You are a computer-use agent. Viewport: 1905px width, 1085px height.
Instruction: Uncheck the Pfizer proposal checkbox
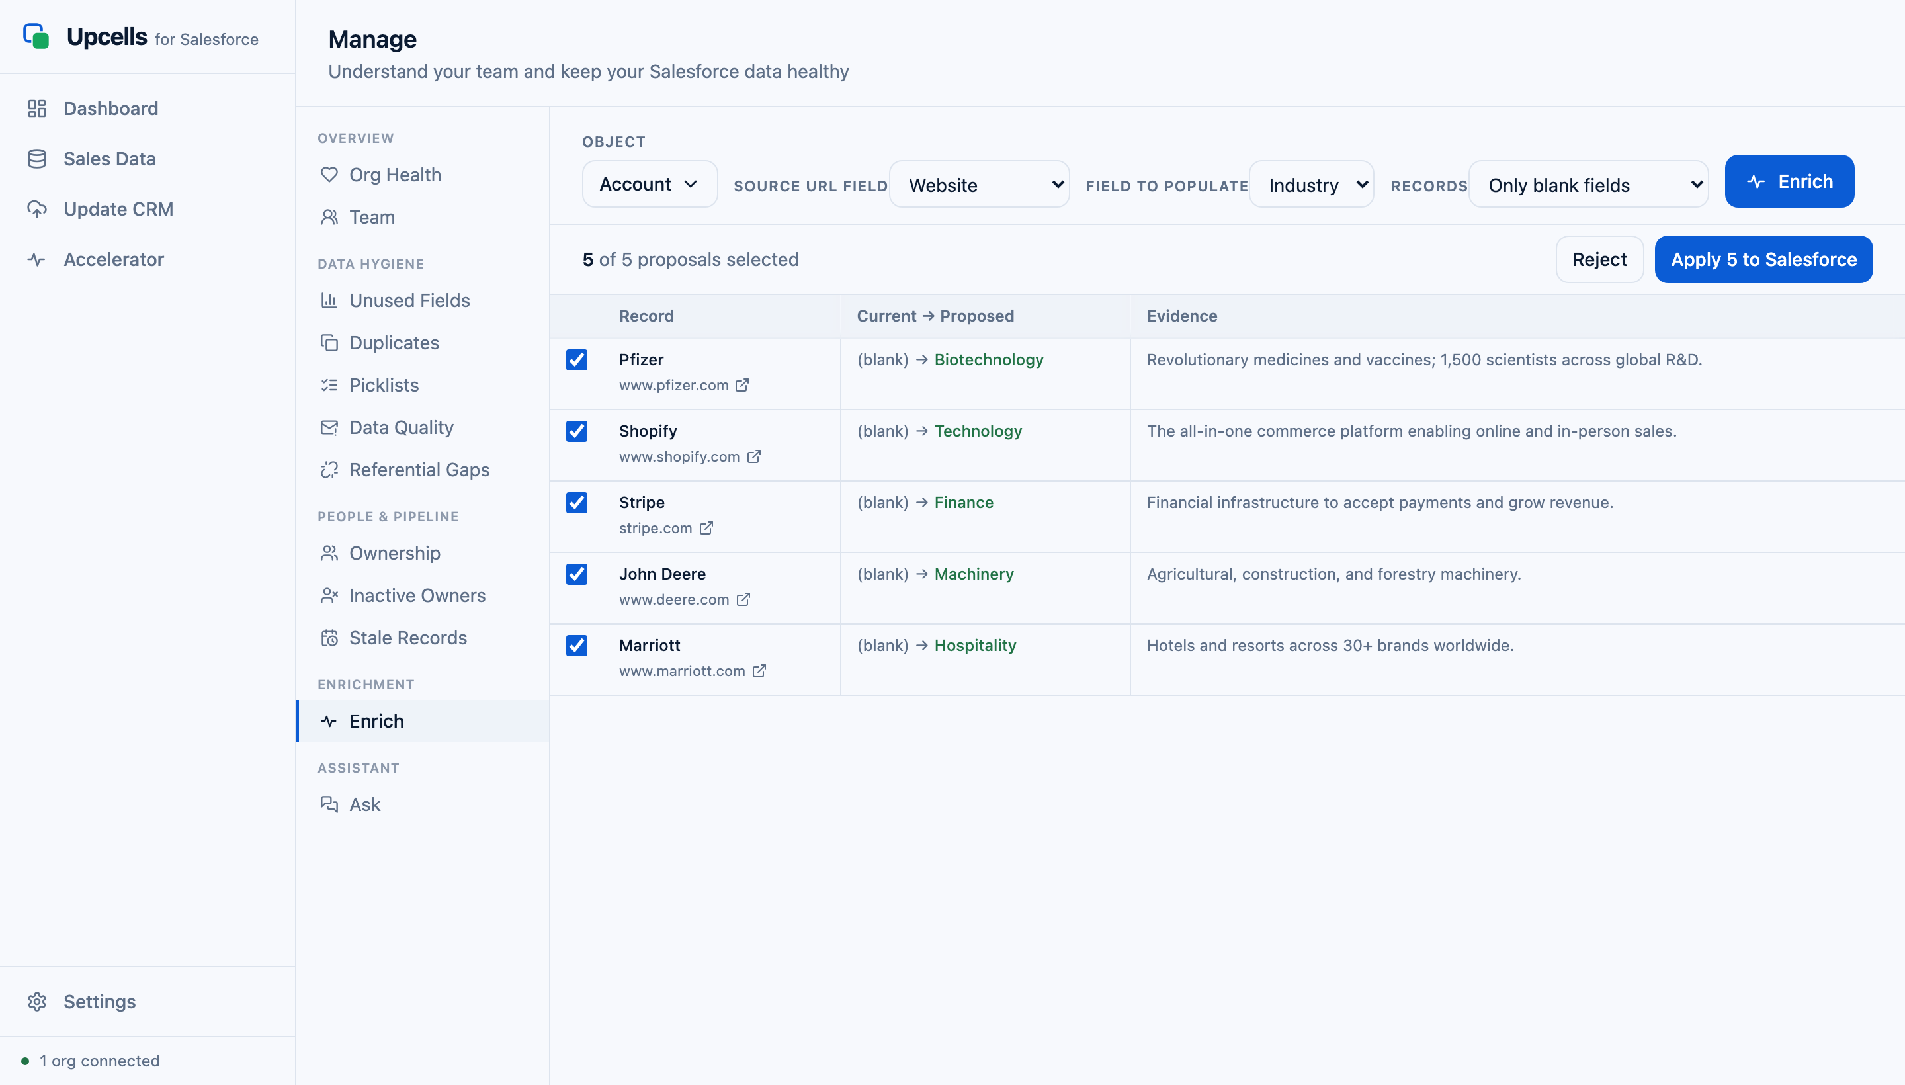[577, 360]
